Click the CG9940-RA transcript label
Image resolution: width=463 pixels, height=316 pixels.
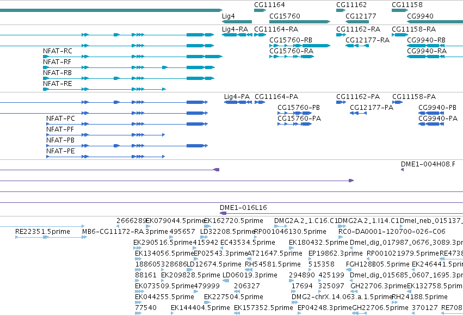(x=427, y=51)
